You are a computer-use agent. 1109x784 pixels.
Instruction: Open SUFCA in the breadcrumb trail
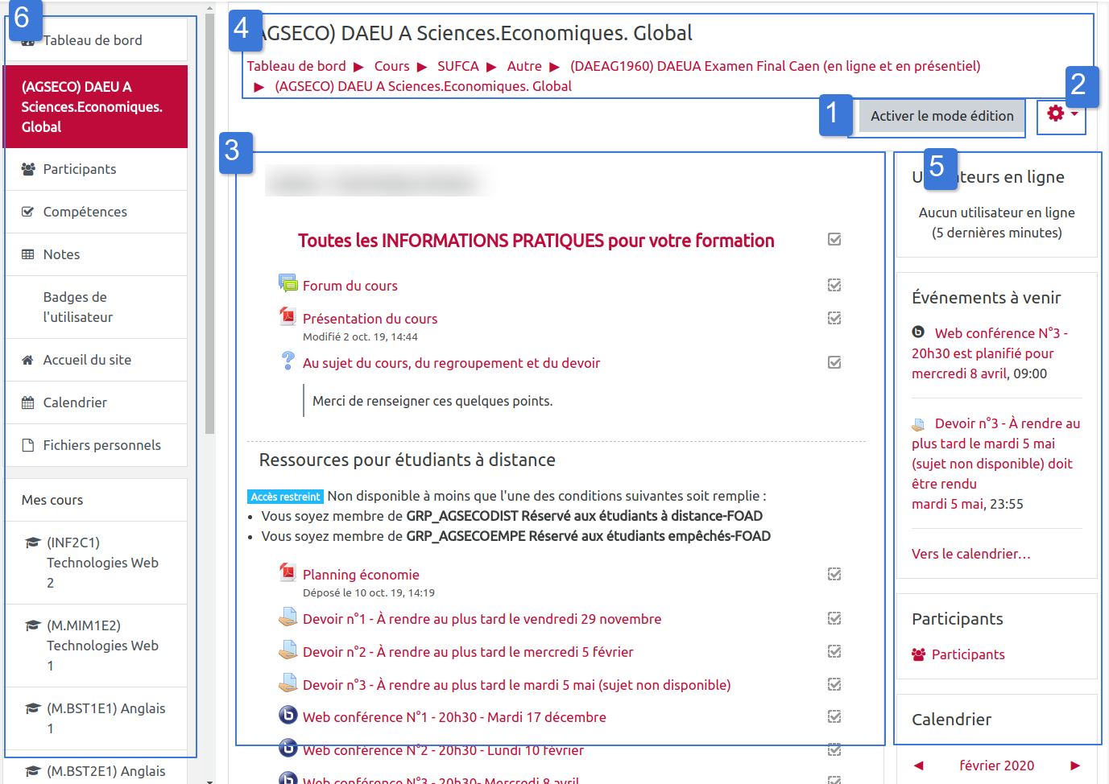click(x=457, y=66)
